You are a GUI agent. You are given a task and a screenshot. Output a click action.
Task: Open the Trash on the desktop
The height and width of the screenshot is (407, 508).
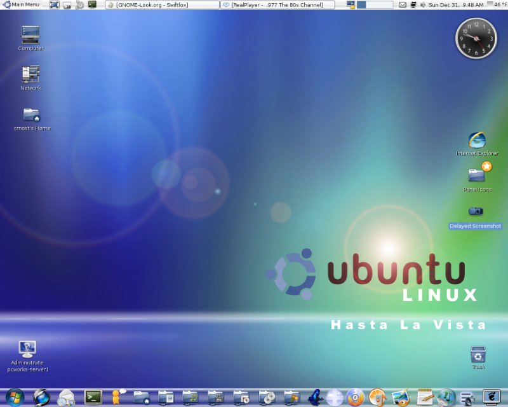point(478,357)
